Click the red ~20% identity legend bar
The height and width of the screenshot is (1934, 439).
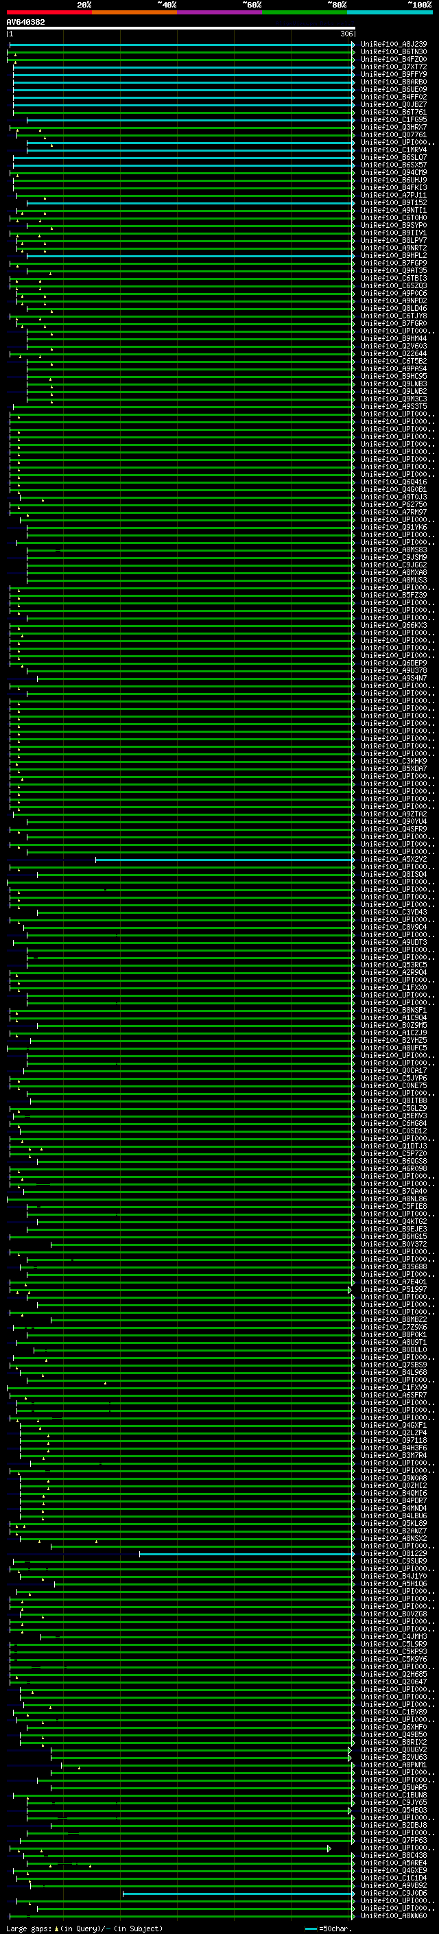[x=49, y=12]
